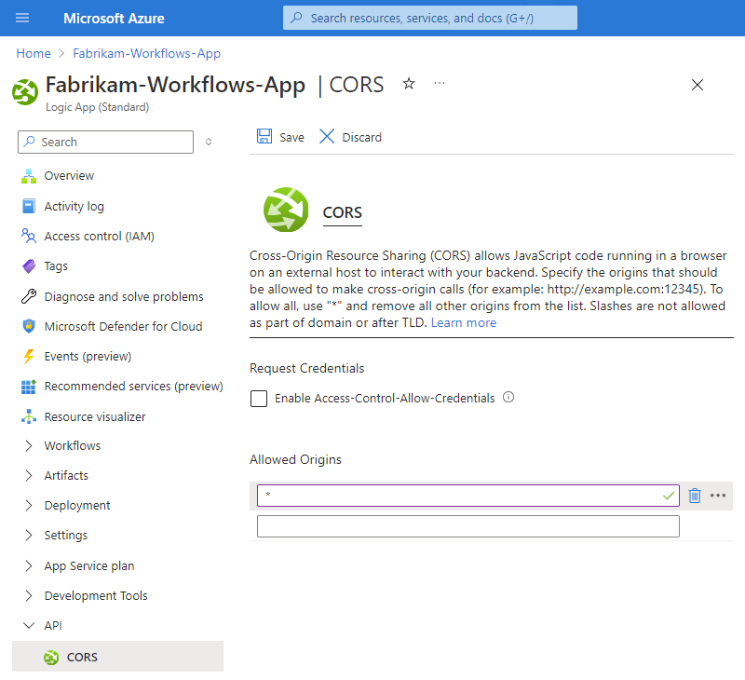The height and width of the screenshot is (680, 745).
Task: Open the Resource visualizer
Action: click(x=98, y=416)
